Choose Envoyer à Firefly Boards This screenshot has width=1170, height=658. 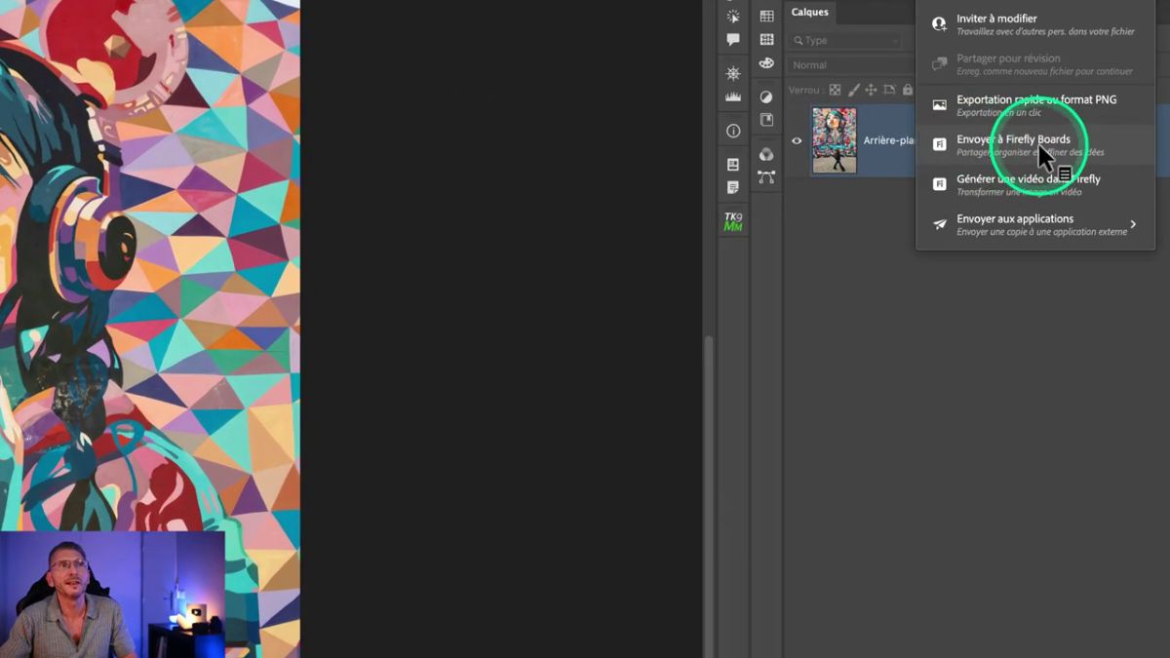pos(1035,144)
